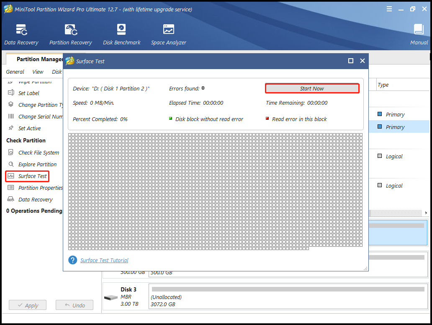Screen dimensions: 432x325
Task: Select Change Partition Type option
Action: pos(41,105)
